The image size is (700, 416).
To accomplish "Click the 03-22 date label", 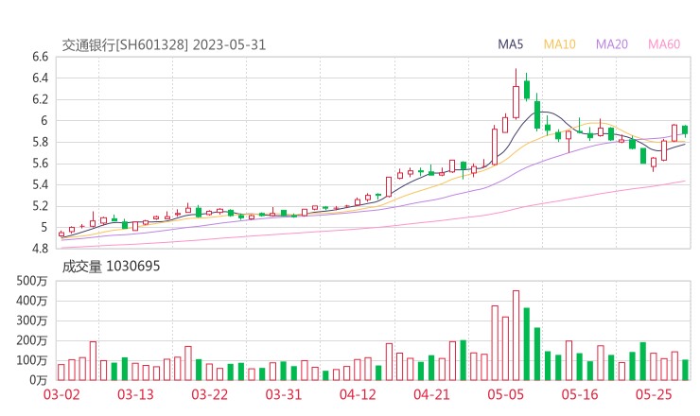I will pyautogui.click(x=210, y=394).
